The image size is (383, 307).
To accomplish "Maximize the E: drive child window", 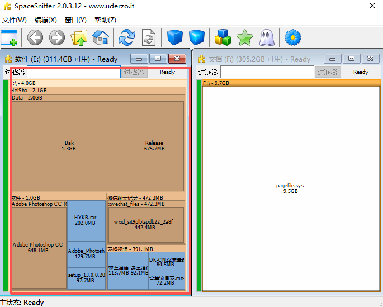I will [158, 59].
